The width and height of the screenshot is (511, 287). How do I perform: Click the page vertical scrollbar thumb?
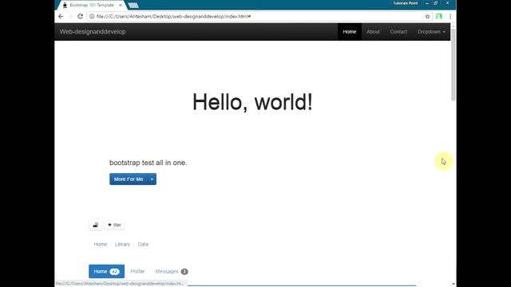[x=454, y=65]
